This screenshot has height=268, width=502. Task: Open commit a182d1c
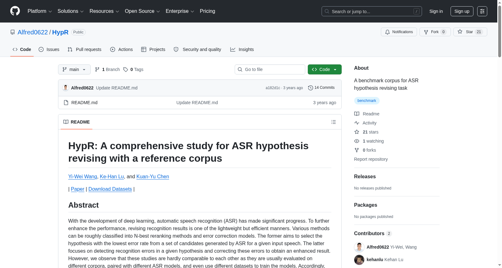tap(273, 88)
